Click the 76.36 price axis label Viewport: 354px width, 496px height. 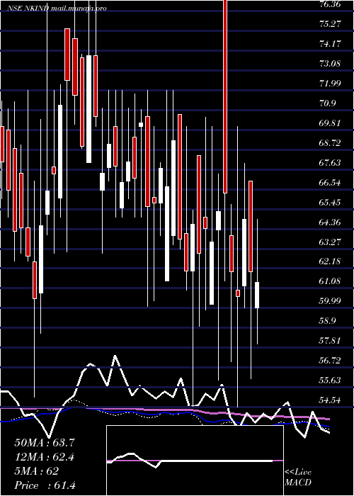330,4
